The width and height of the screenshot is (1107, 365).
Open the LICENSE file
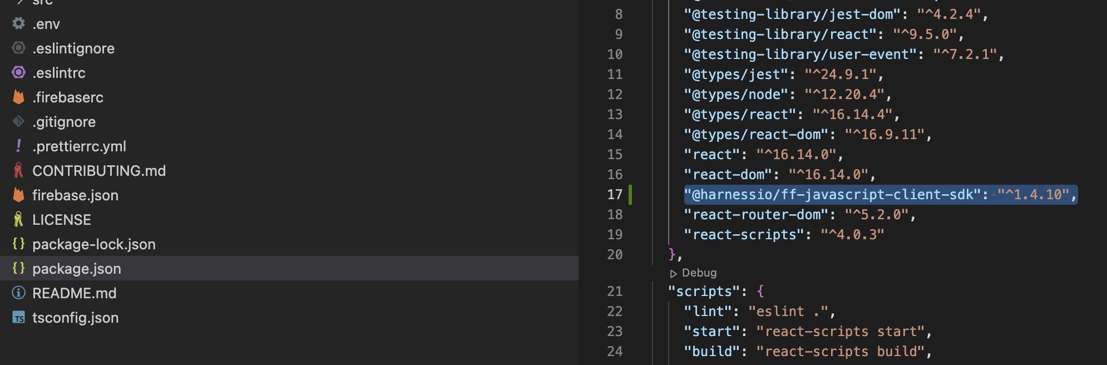point(61,220)
